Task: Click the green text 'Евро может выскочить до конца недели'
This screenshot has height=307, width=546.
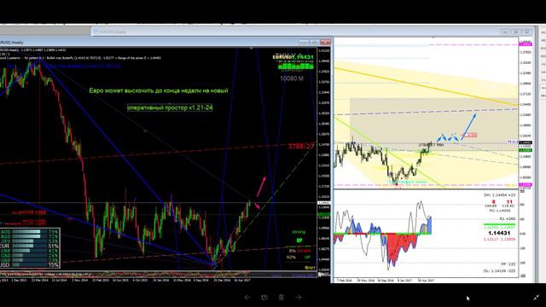Action: pos(159,90)
